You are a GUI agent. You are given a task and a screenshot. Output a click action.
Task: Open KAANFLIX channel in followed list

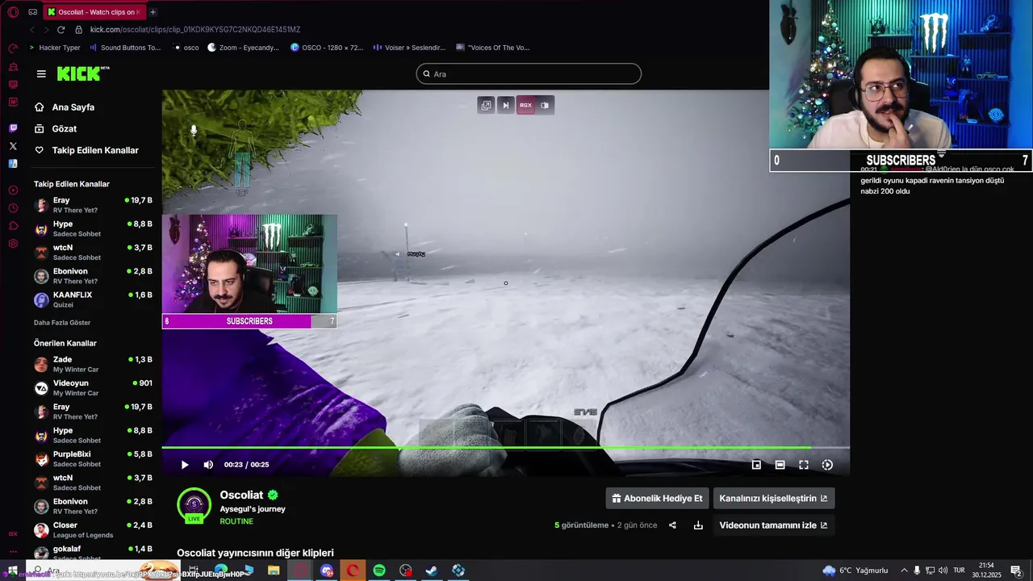(x=94, y=299)
